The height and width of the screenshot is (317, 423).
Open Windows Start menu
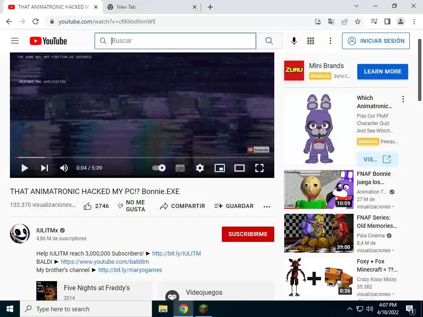(x=10, y=309)
